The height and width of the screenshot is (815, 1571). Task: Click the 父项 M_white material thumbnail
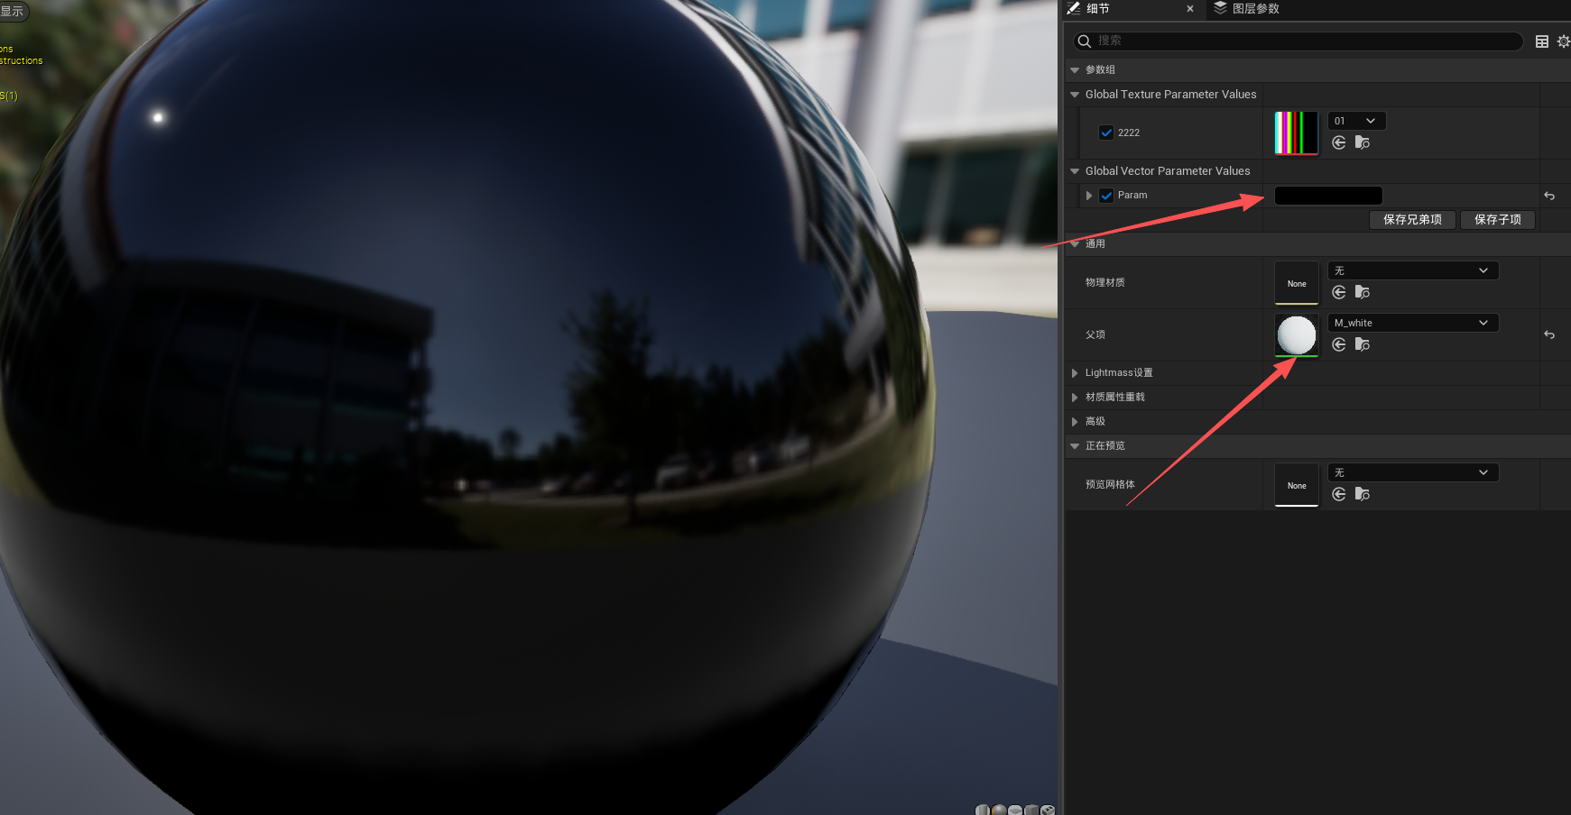click(1297, 335)
